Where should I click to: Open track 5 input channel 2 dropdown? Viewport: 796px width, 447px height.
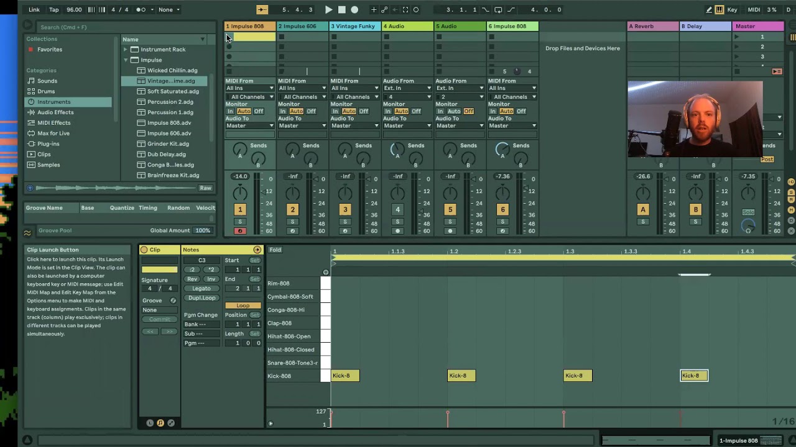(x=460, y=97)
